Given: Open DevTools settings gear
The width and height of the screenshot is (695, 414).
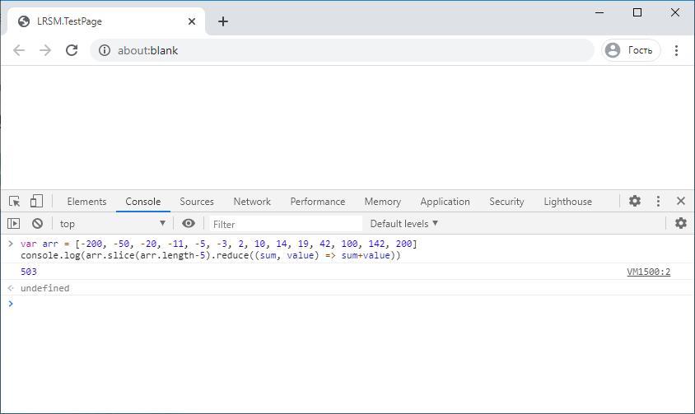Looking at the screenshot, I should point(635,201).
